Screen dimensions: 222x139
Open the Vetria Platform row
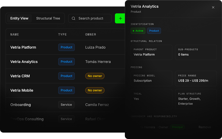point(66,47)
